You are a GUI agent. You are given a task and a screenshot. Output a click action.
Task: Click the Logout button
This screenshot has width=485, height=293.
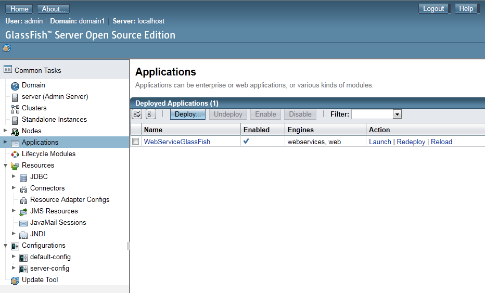[x=433, y=9]
